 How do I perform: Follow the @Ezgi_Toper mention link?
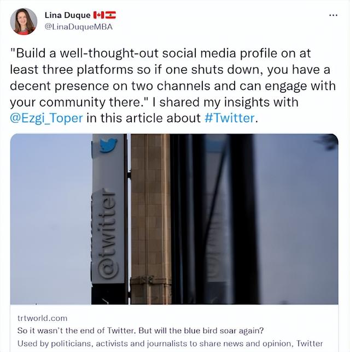pos(46,118)
